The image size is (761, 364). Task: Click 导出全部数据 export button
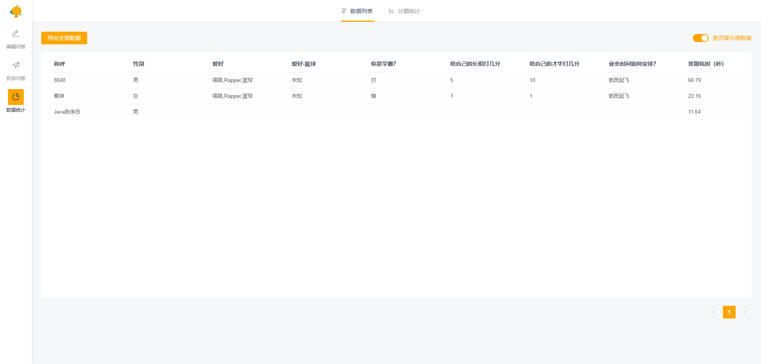click(x=64, y=38)
